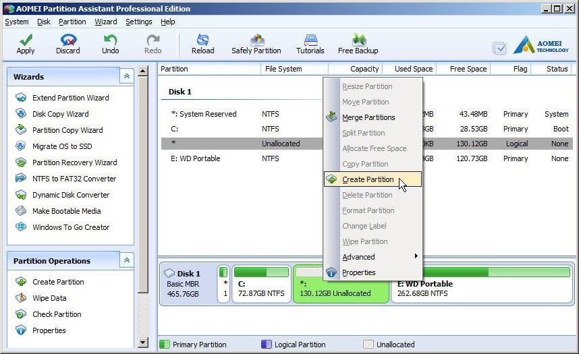The image size is (579, 354).
Task: Open Tutorials from the toolbar
Action: tap(310, 44)
